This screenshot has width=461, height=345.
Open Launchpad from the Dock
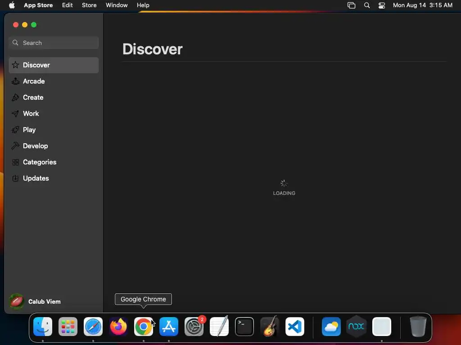tap(68, 327)
